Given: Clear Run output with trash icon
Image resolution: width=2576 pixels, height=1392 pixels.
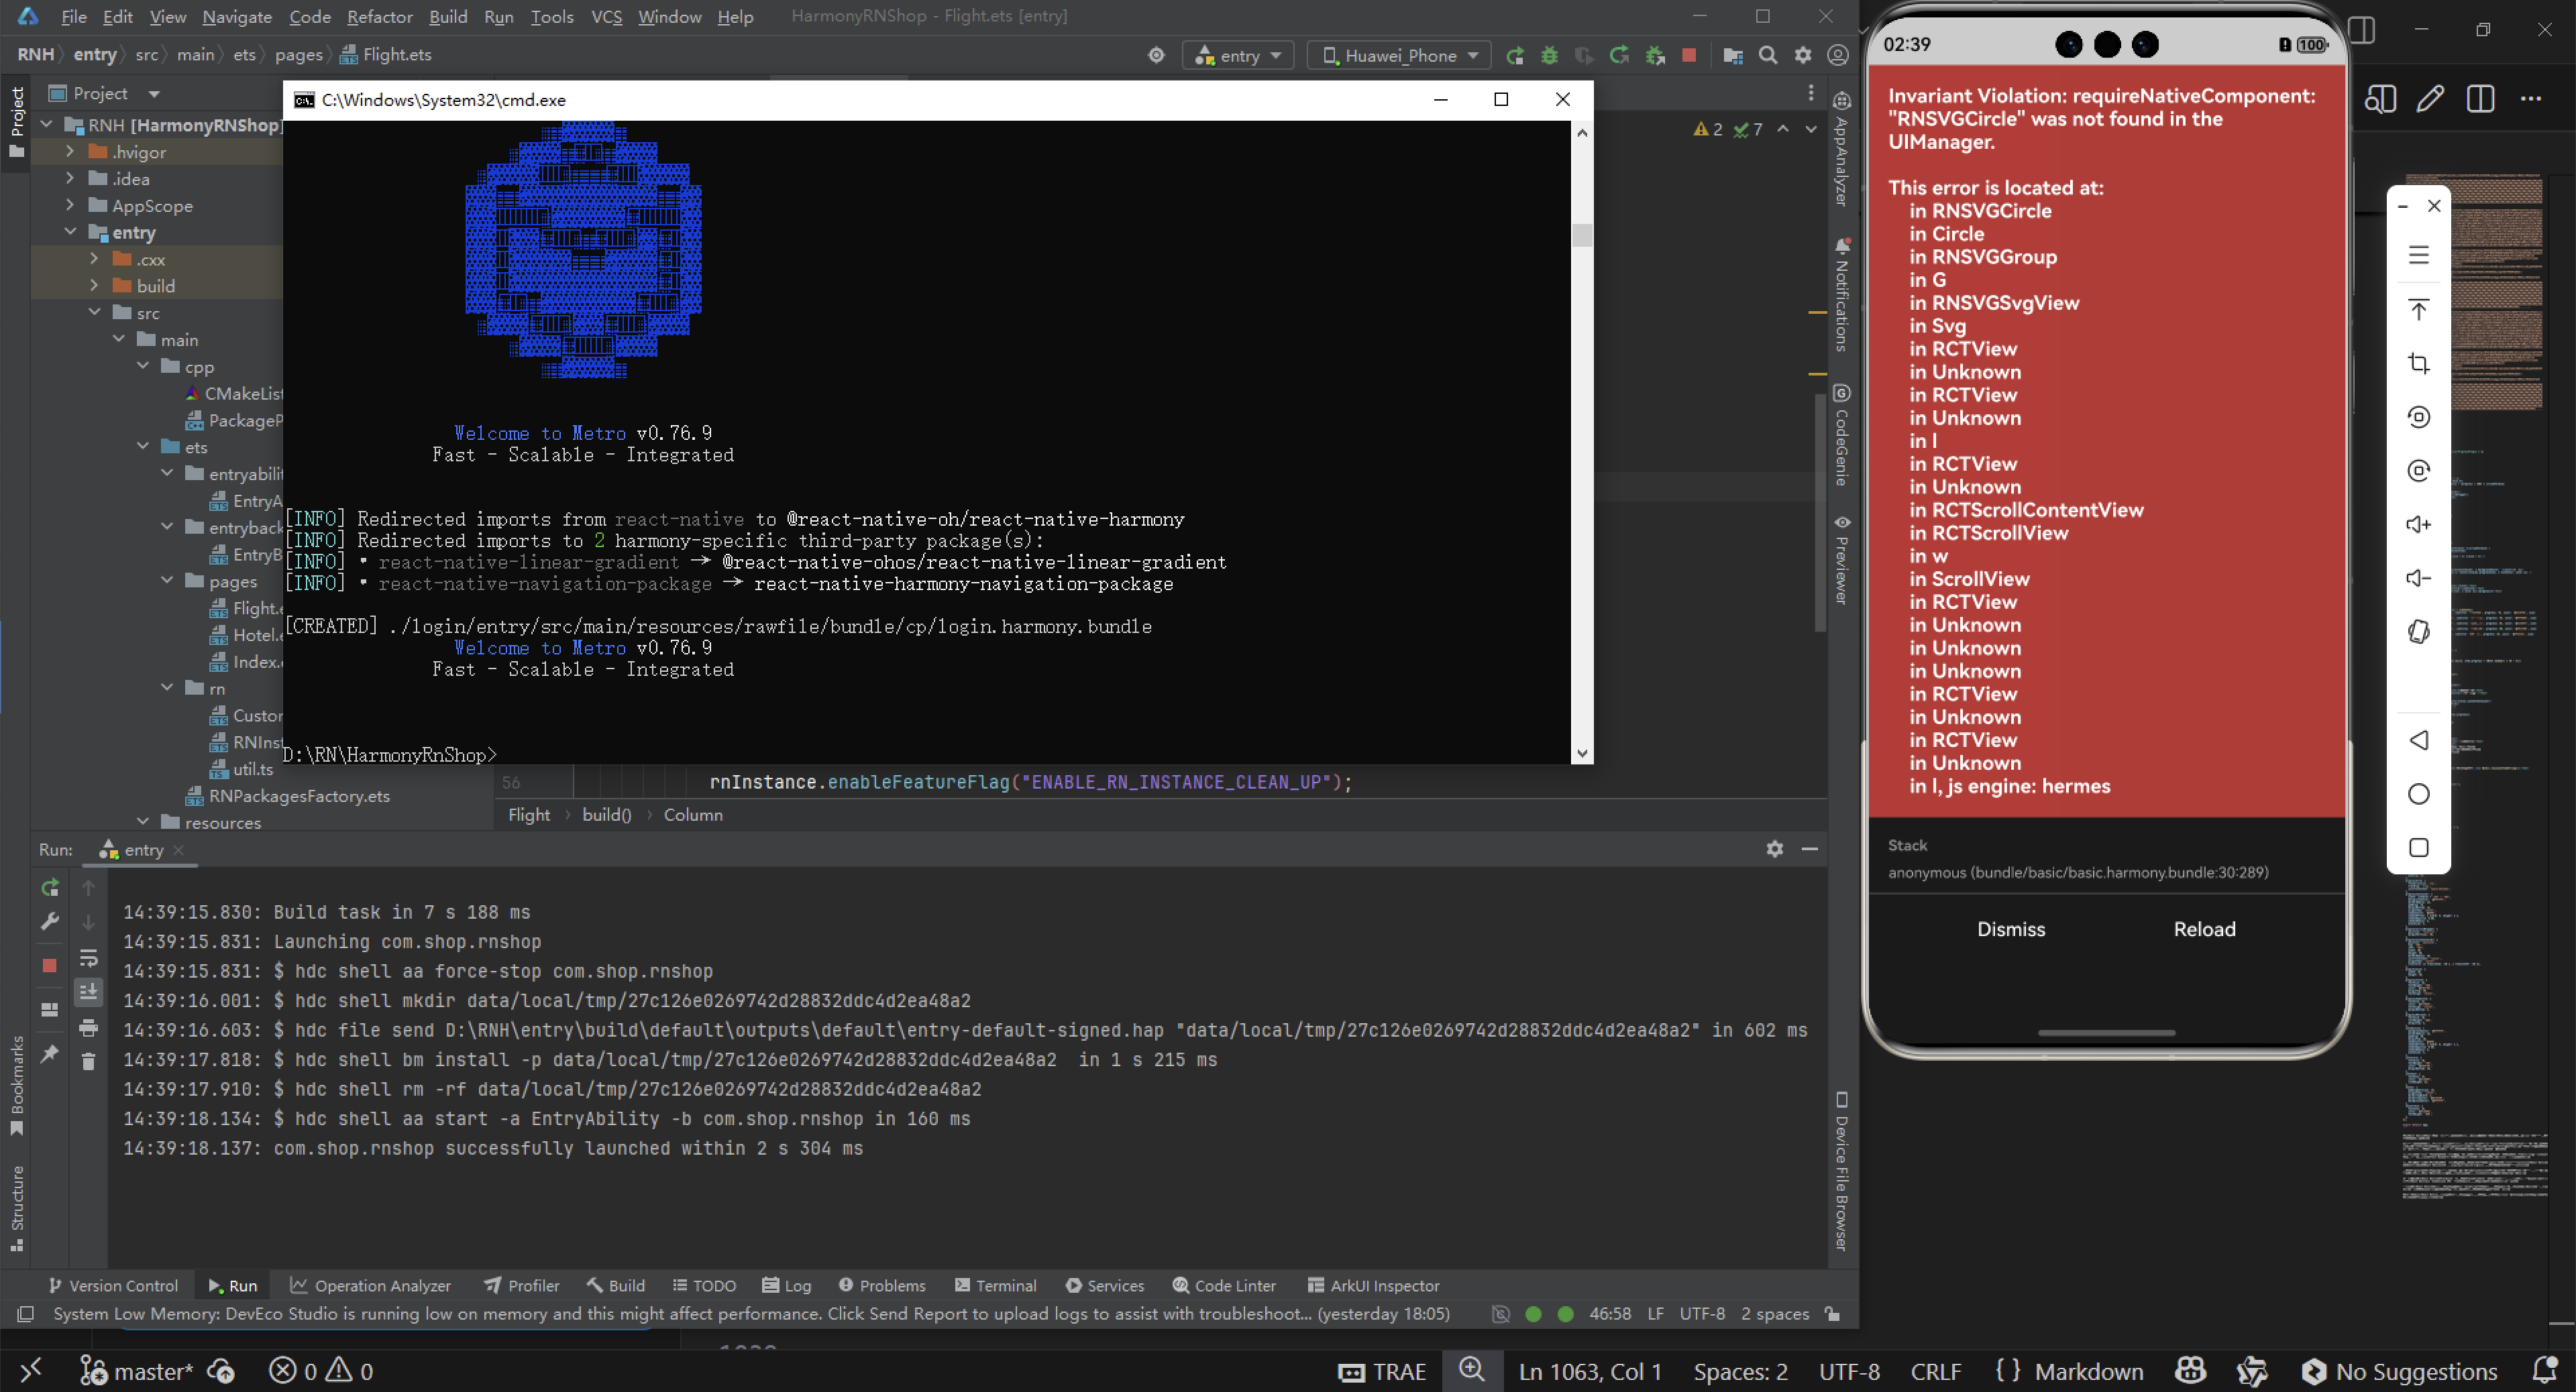Looking at the screenshot, I should pos(88,1061).
